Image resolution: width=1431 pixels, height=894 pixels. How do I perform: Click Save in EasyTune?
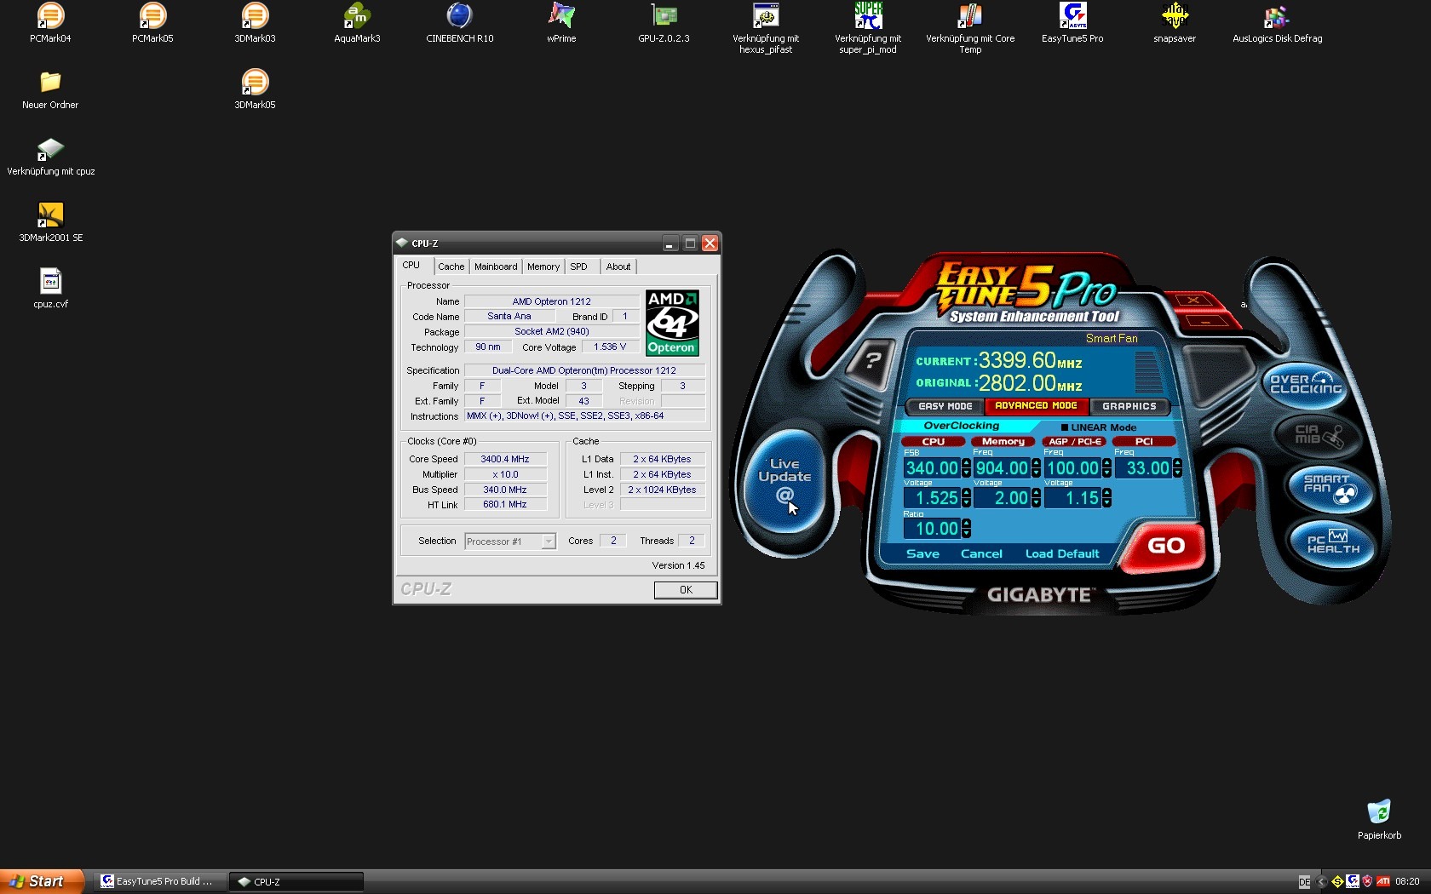point(922,553)
